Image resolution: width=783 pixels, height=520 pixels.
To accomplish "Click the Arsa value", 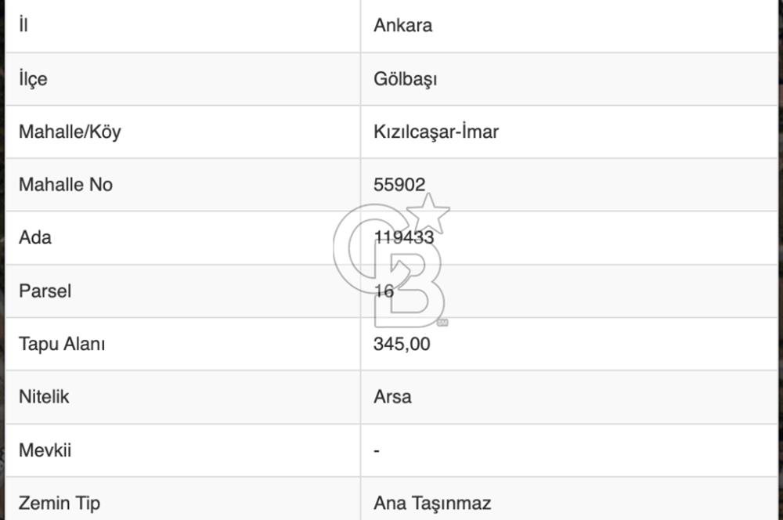I will tap(392, 396).
